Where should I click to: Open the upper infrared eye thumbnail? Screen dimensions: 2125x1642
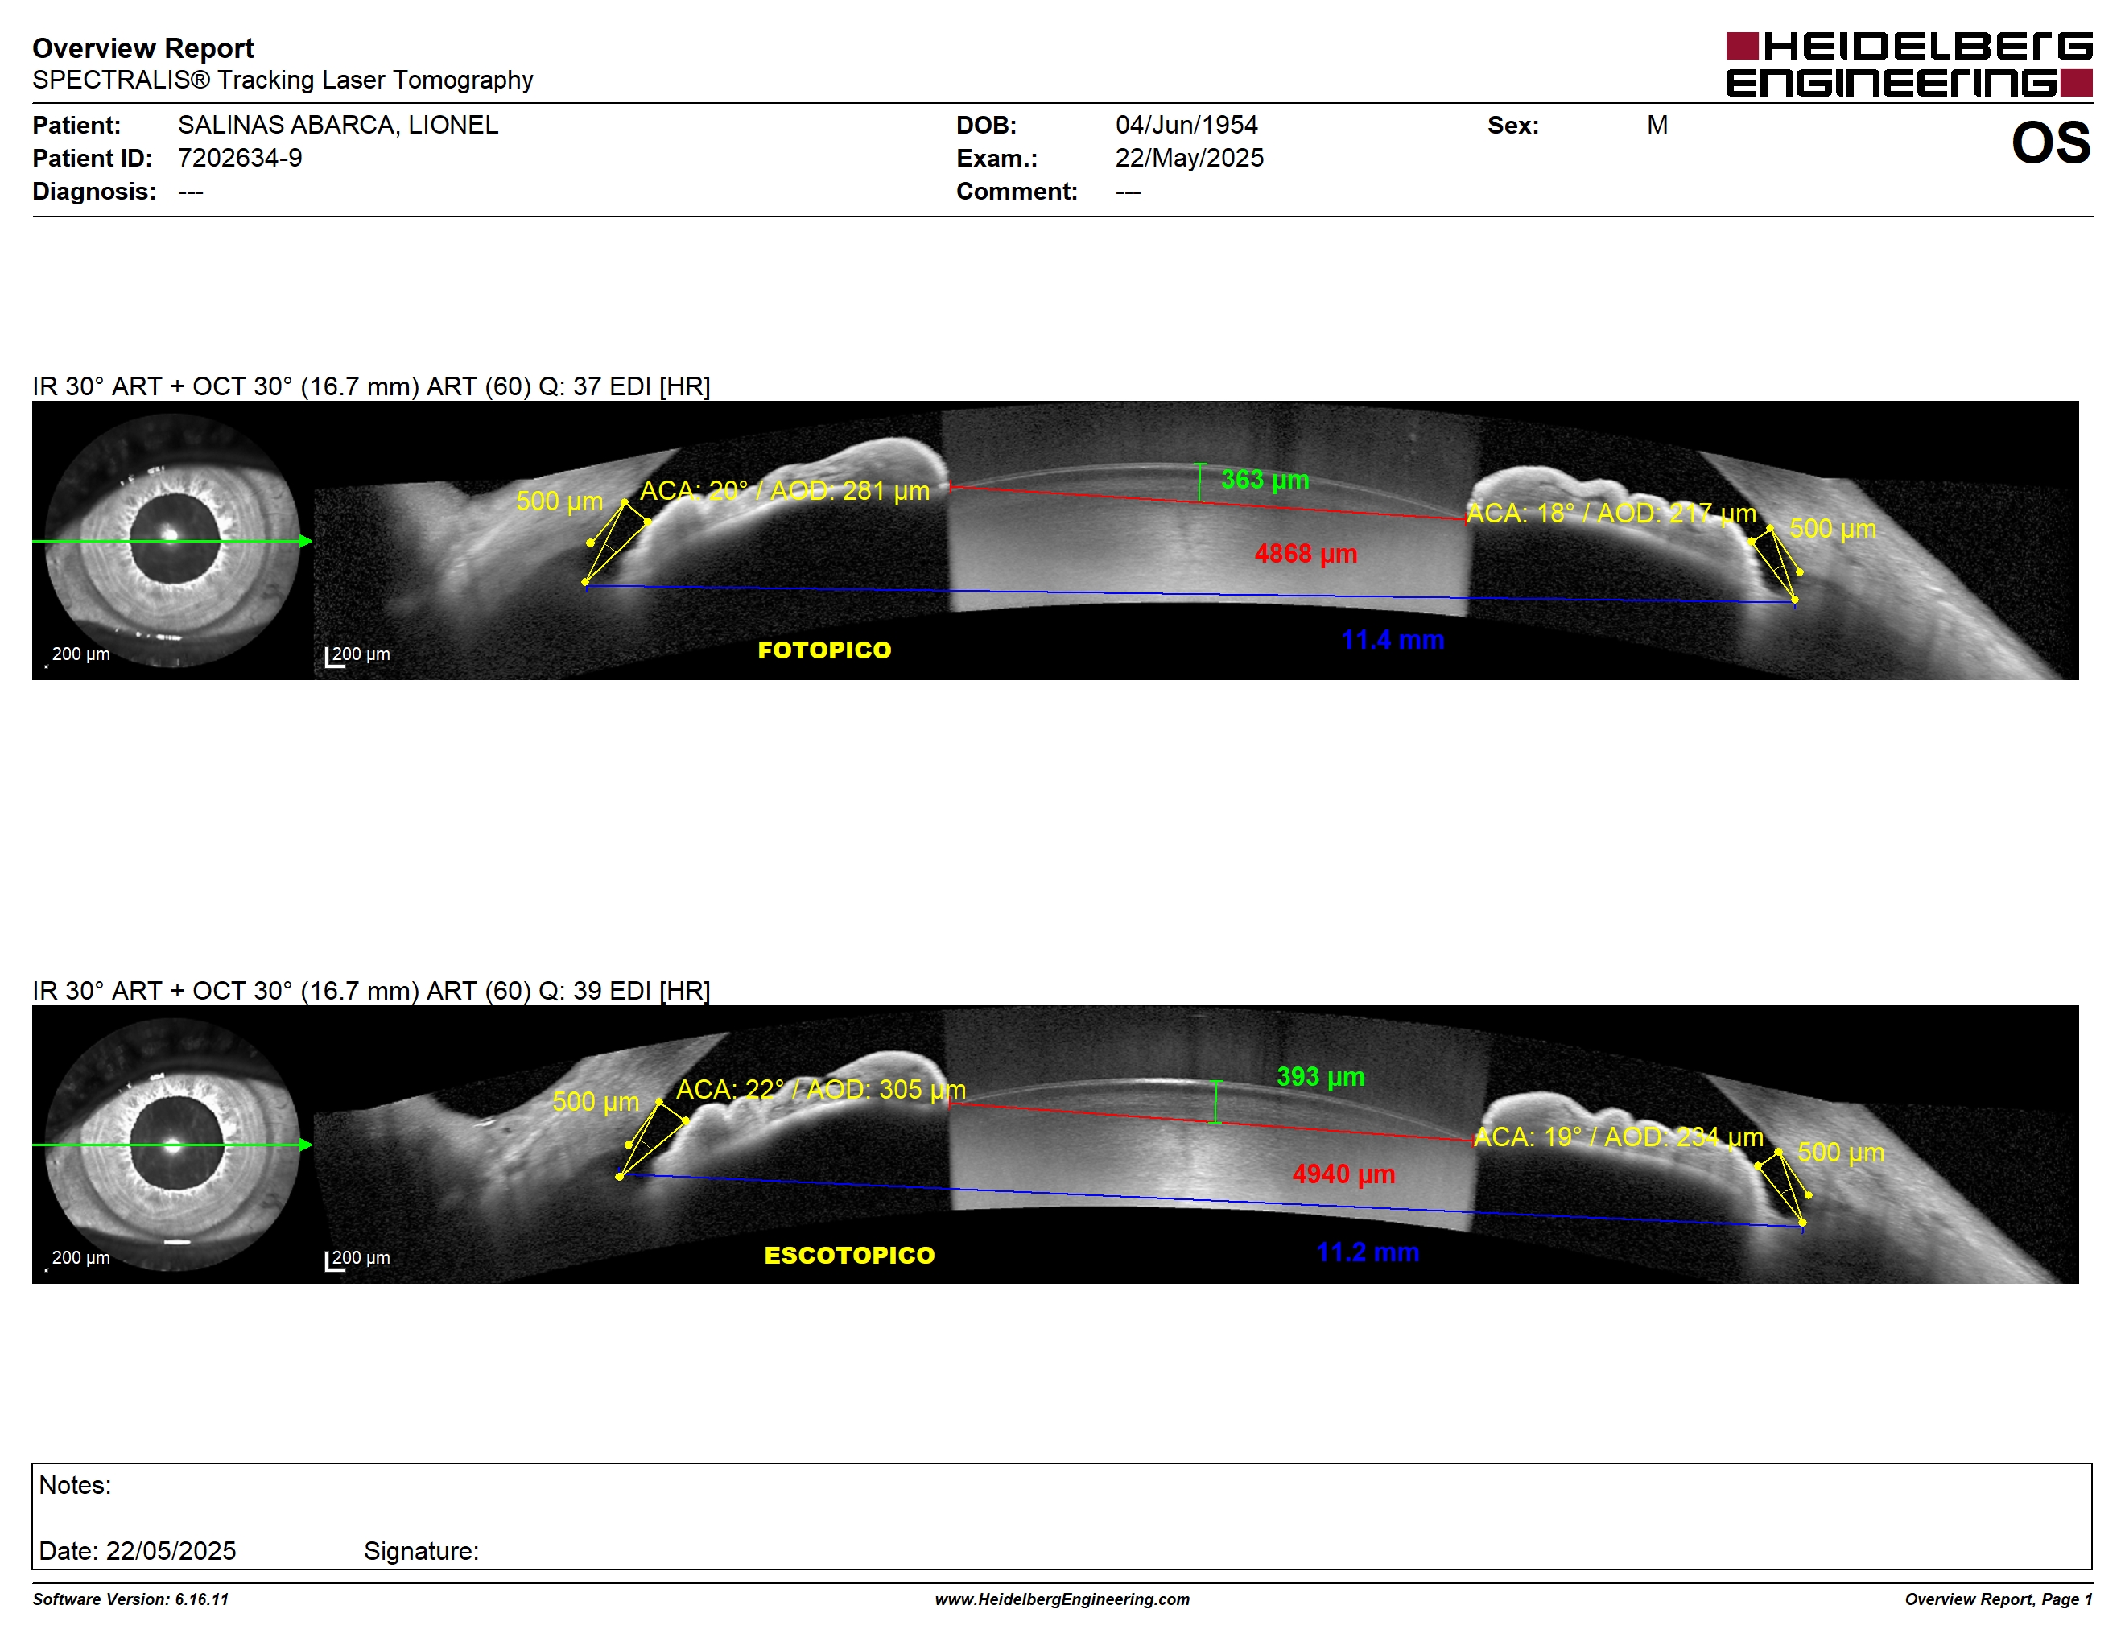(172, 540)
